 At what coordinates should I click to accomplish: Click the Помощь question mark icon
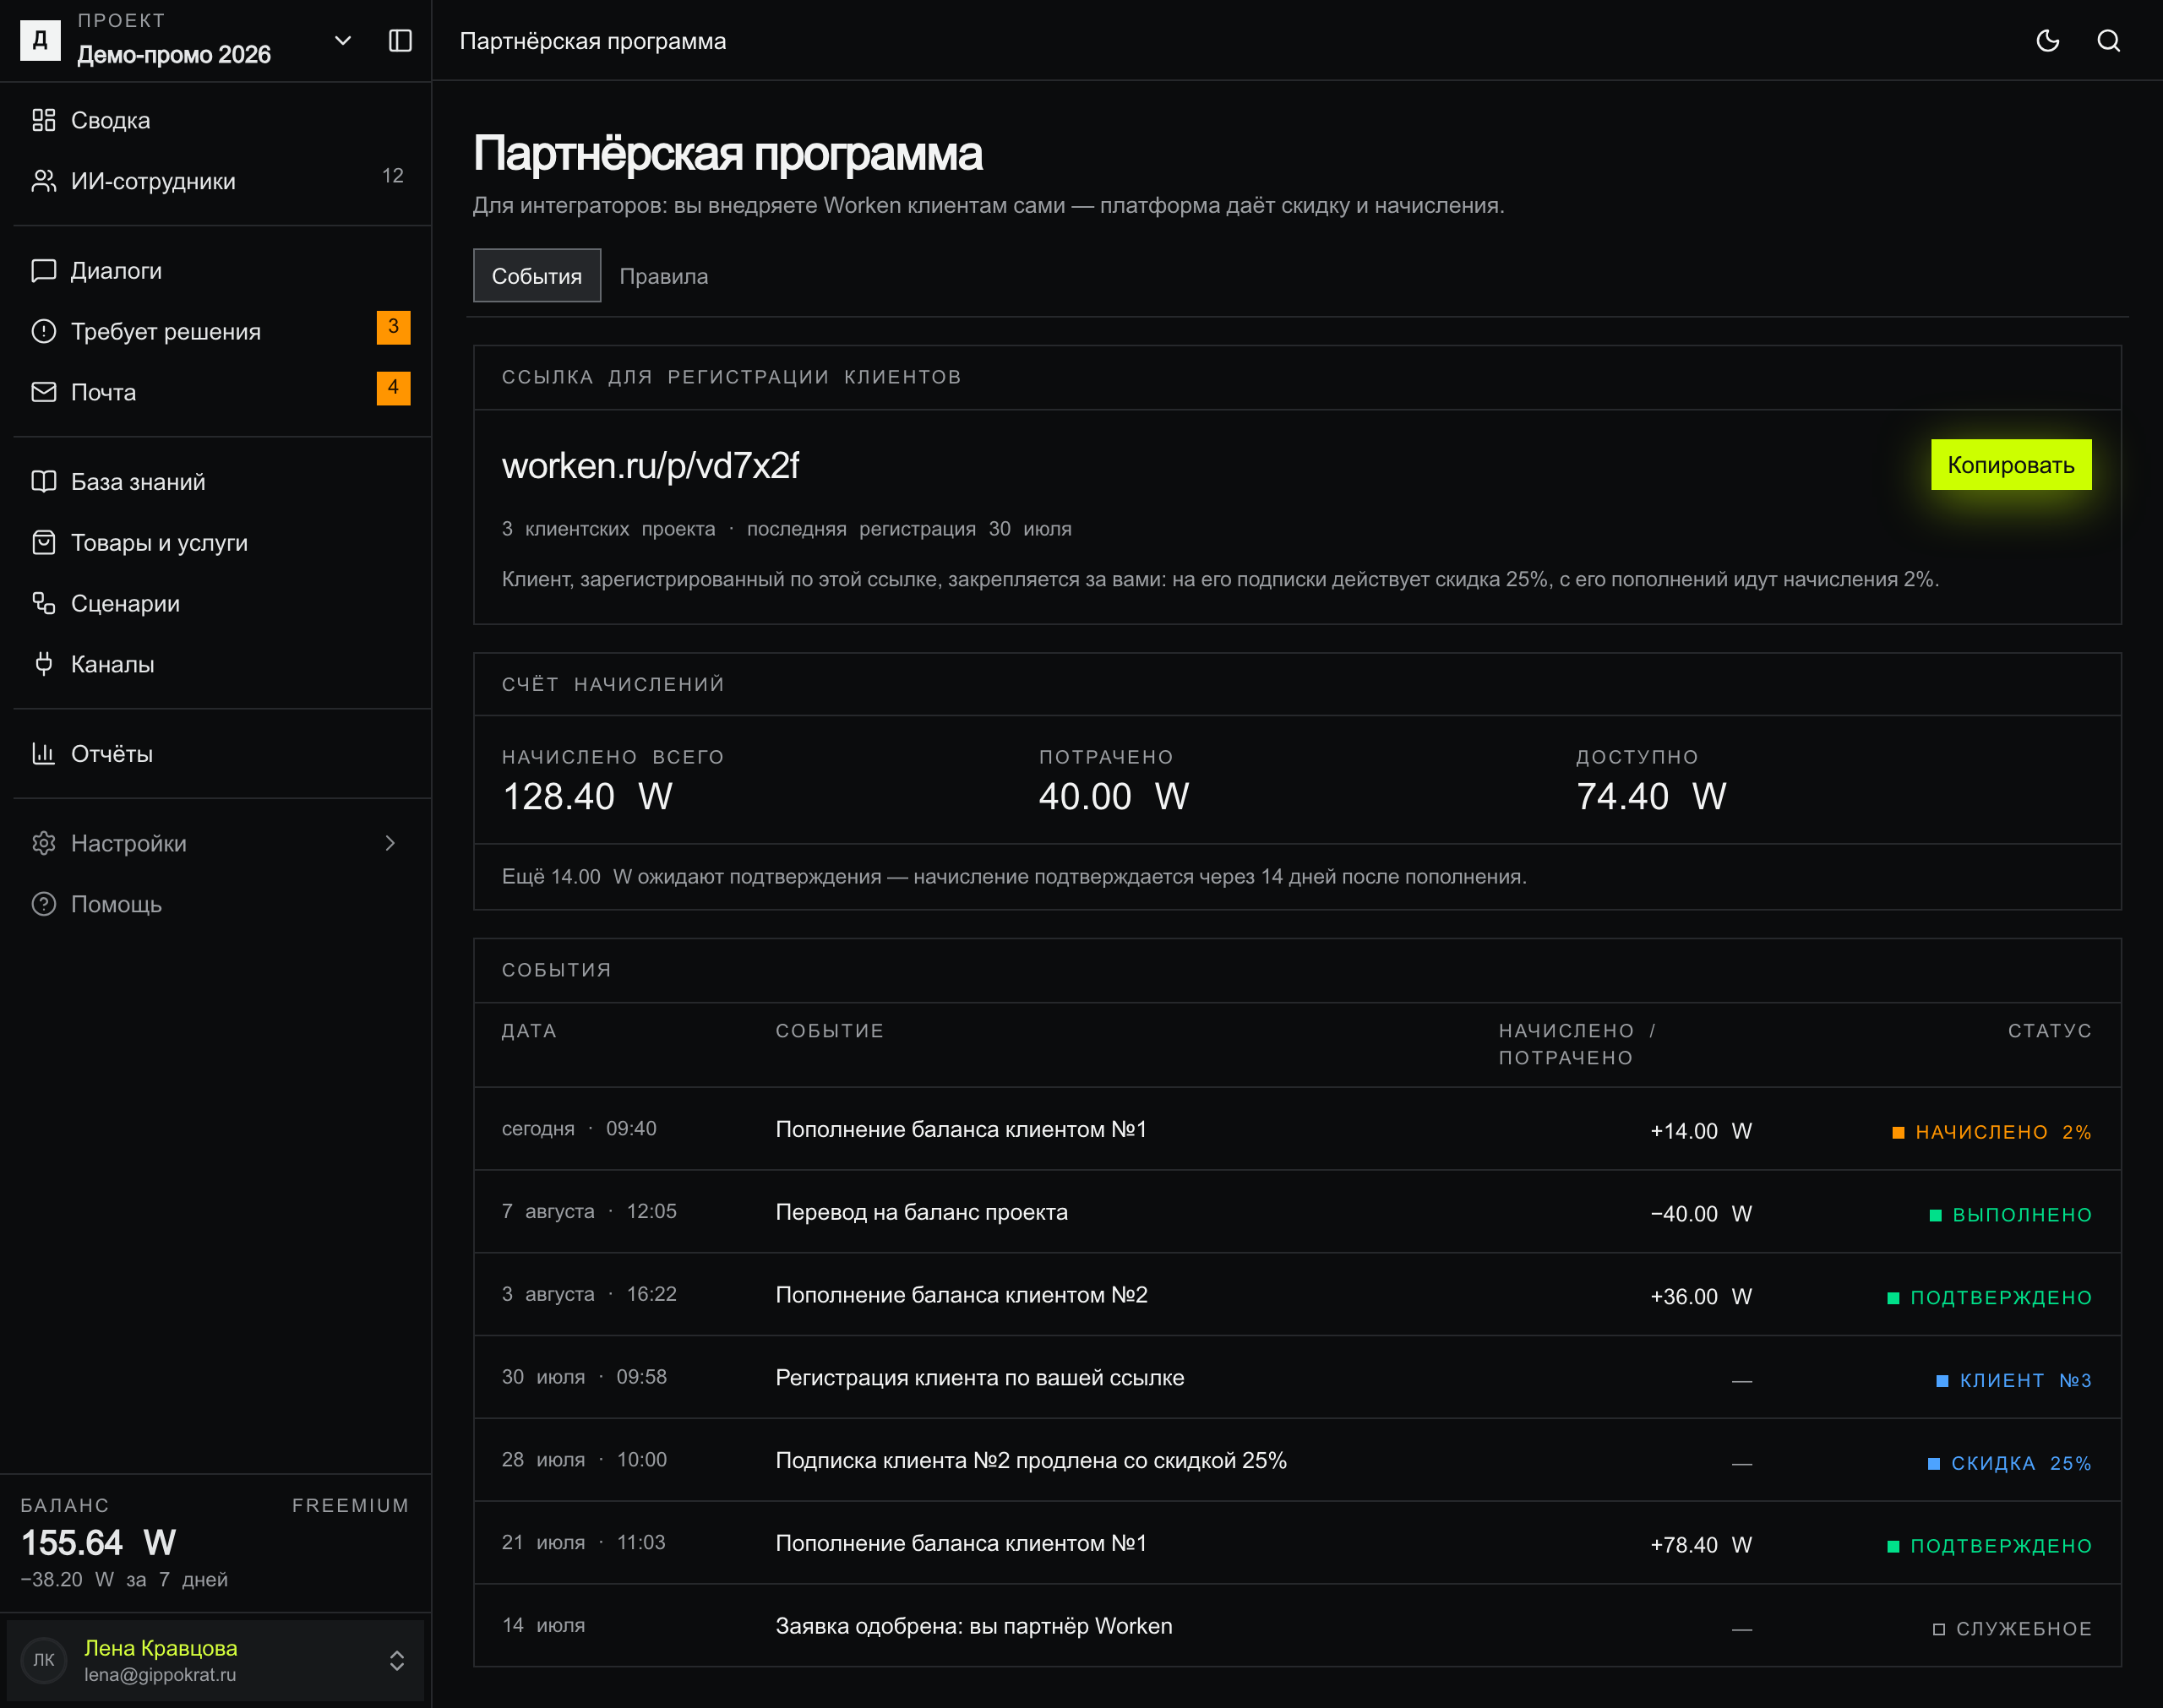(43, 904)
